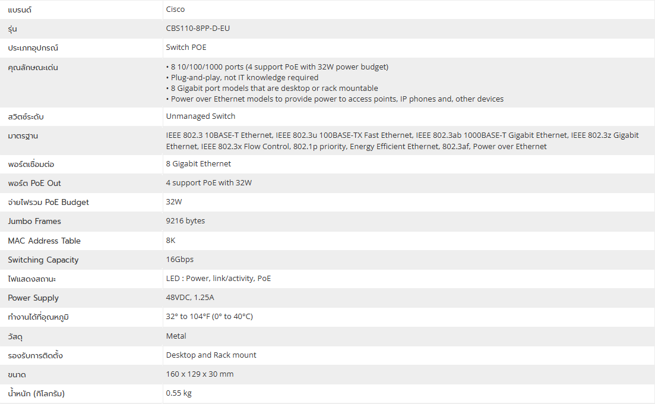Click the PoE Budget row label

48,203
